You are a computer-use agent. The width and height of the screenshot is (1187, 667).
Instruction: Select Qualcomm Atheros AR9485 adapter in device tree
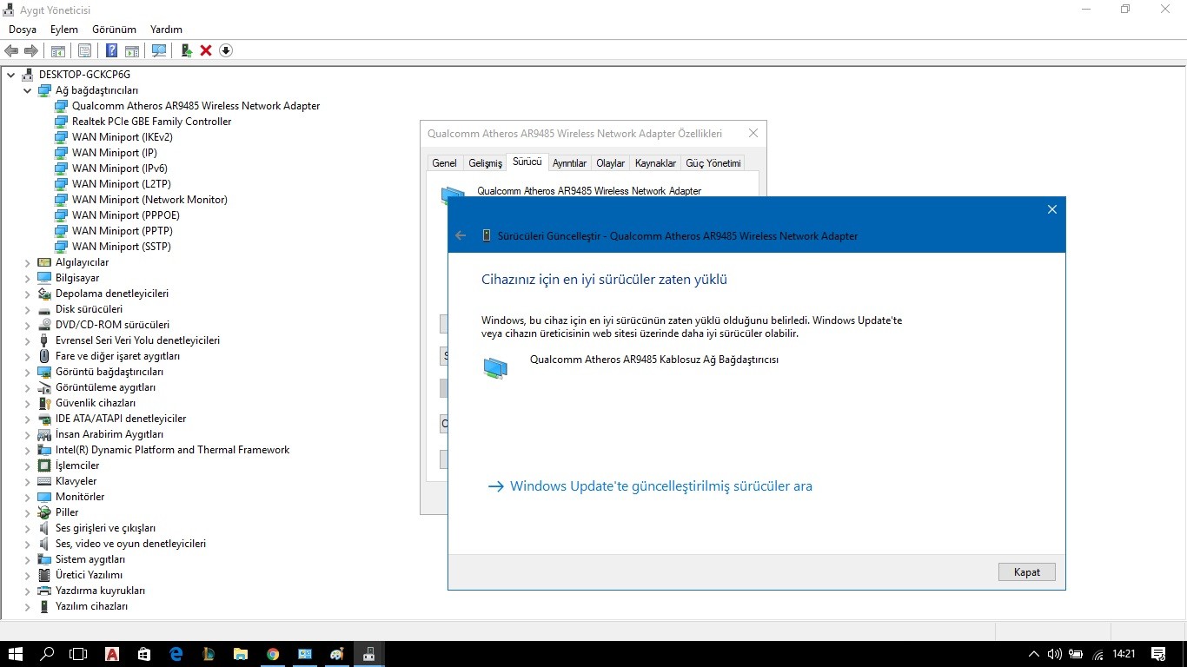tap(196, 106)
